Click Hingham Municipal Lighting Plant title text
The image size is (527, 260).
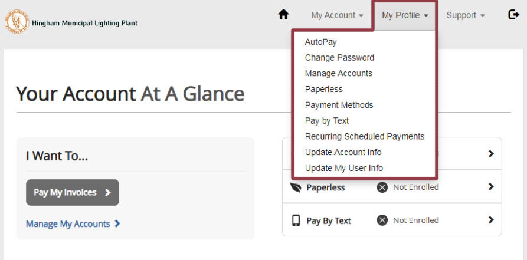coord(85,23)
